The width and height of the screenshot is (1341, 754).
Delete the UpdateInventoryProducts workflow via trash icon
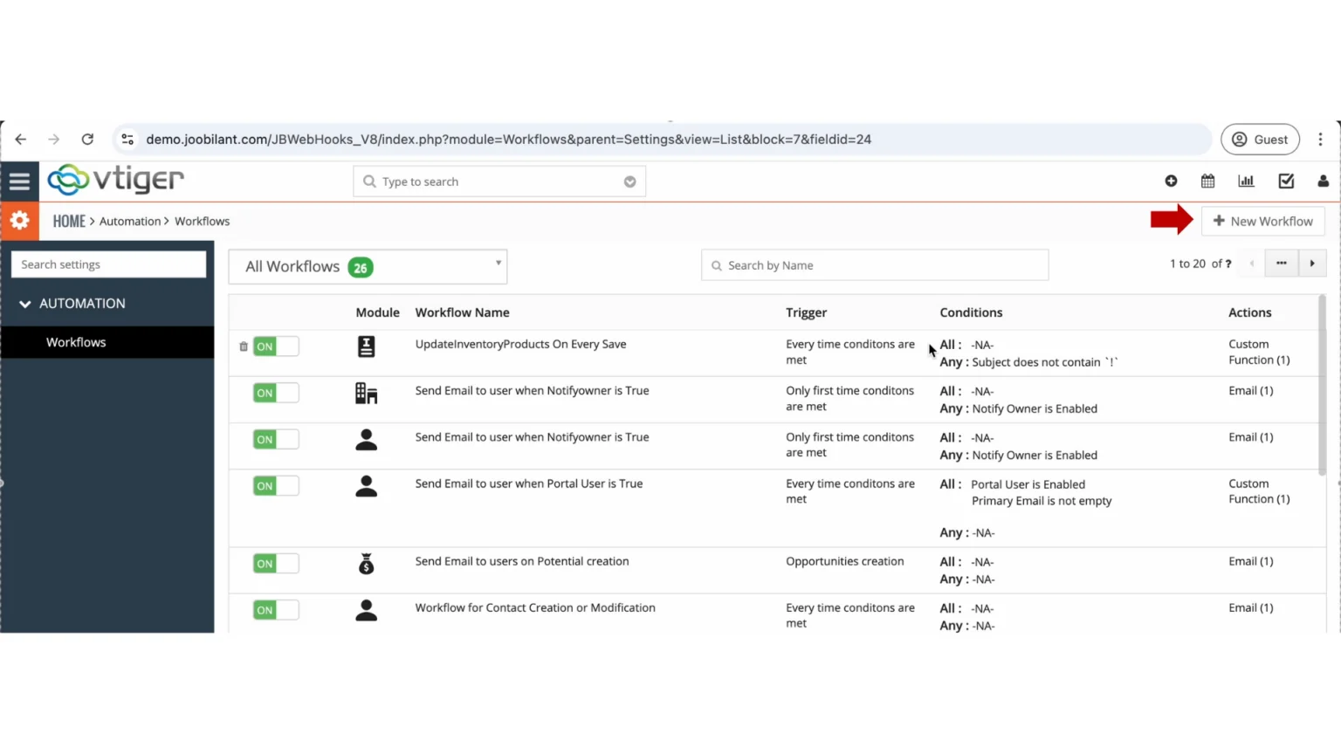243,346
